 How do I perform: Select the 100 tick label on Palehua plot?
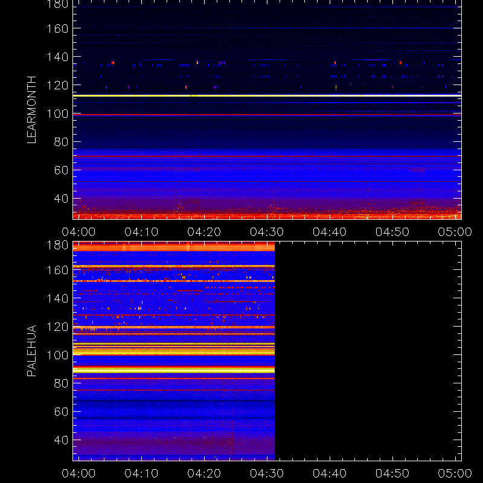57,355
